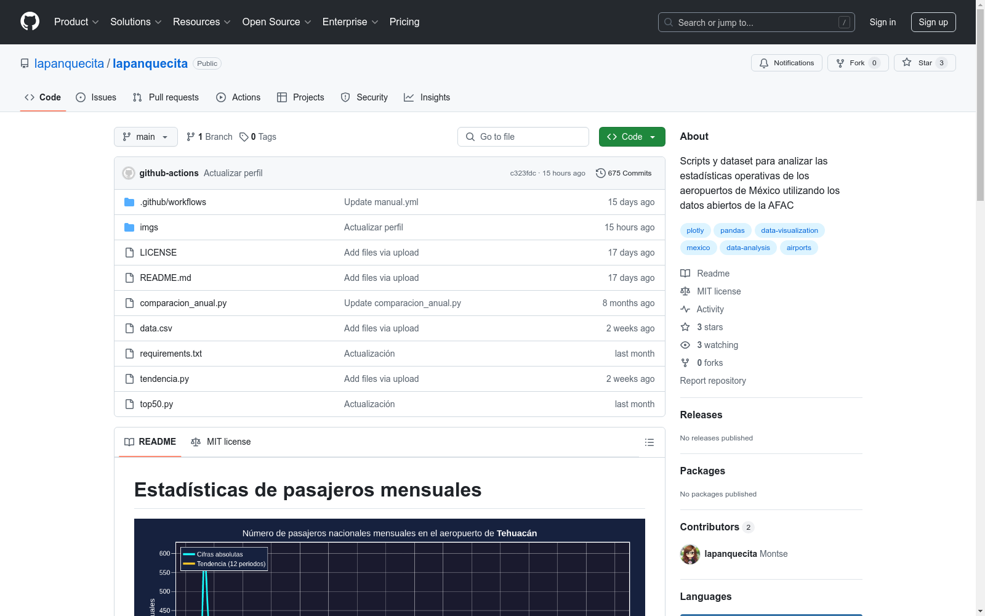Click the repository icon beside lapanquecita
This screenshot has height=616, width=985.
coord(25,63)
